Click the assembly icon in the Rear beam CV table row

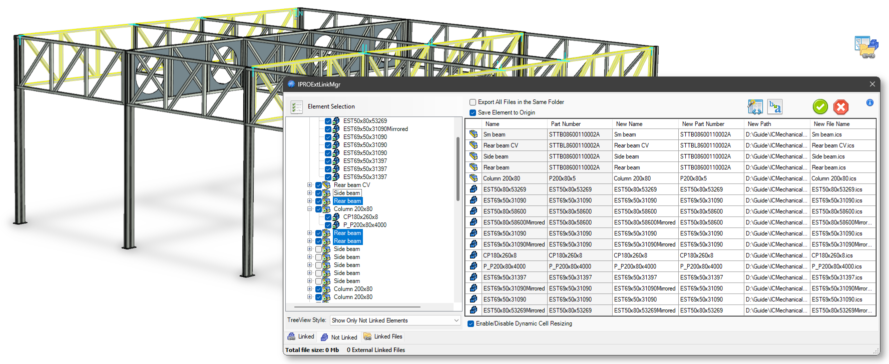[474, 145]
